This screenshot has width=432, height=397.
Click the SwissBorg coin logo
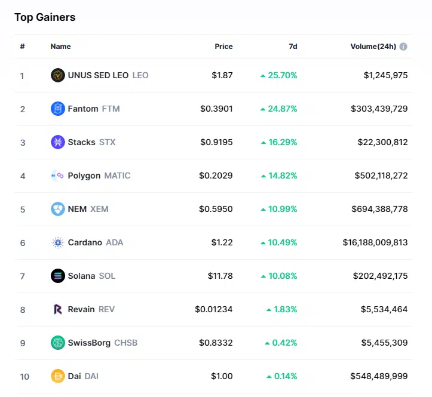coord(57,343)
